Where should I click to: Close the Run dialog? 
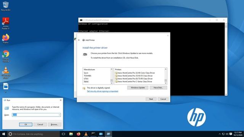pyautogui.click(x=61, y=100)
